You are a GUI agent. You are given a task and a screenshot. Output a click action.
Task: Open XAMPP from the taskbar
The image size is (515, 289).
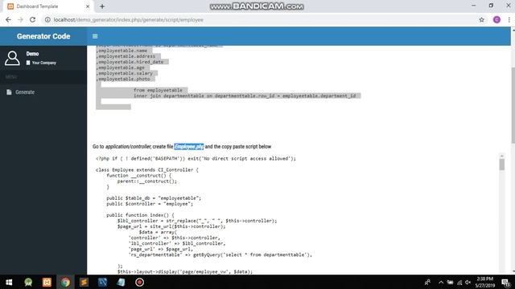47,282
